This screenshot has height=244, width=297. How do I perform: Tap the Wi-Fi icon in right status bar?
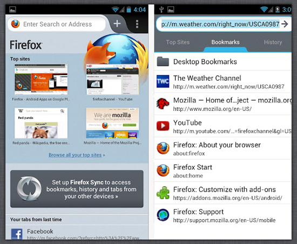[x=264, y=9]
